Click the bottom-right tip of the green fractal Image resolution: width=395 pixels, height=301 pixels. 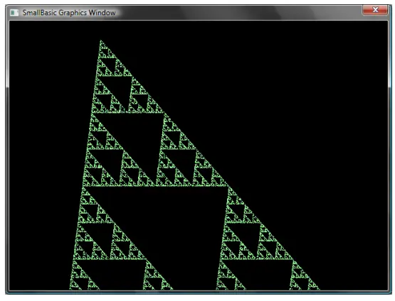point(318,288)
